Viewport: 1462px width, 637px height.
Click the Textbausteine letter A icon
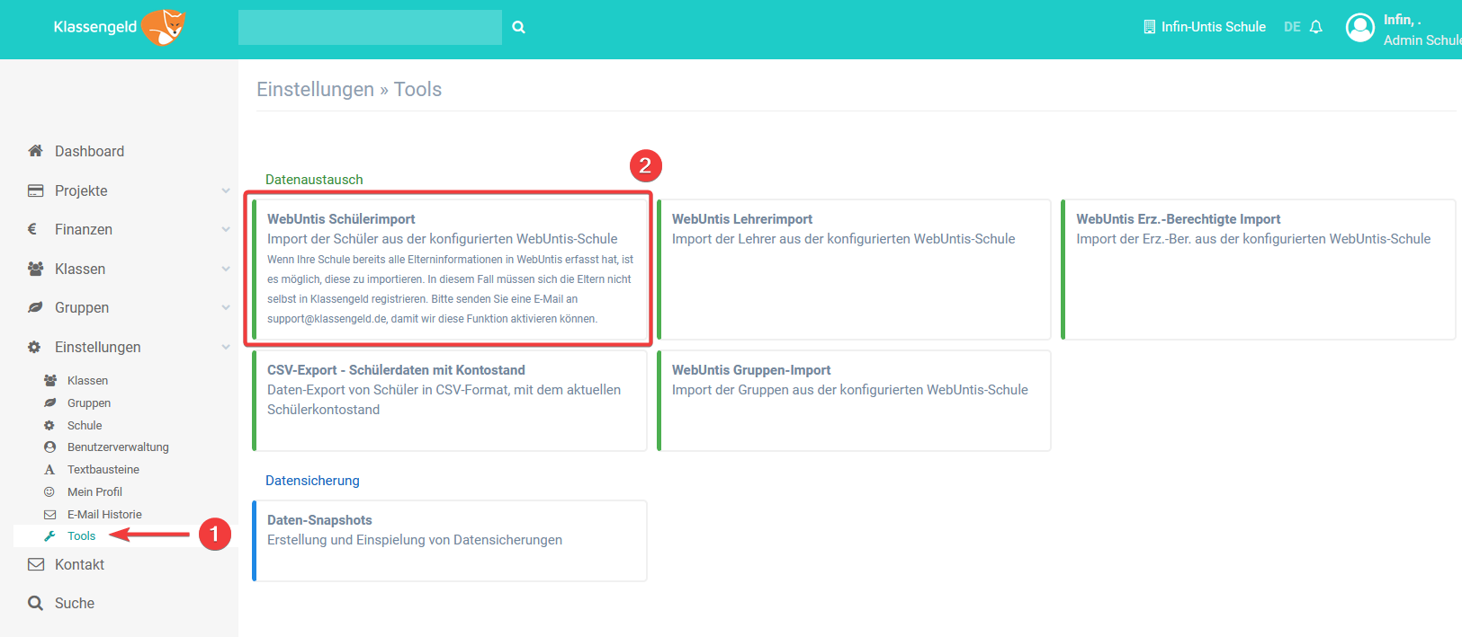click(49, 470)
